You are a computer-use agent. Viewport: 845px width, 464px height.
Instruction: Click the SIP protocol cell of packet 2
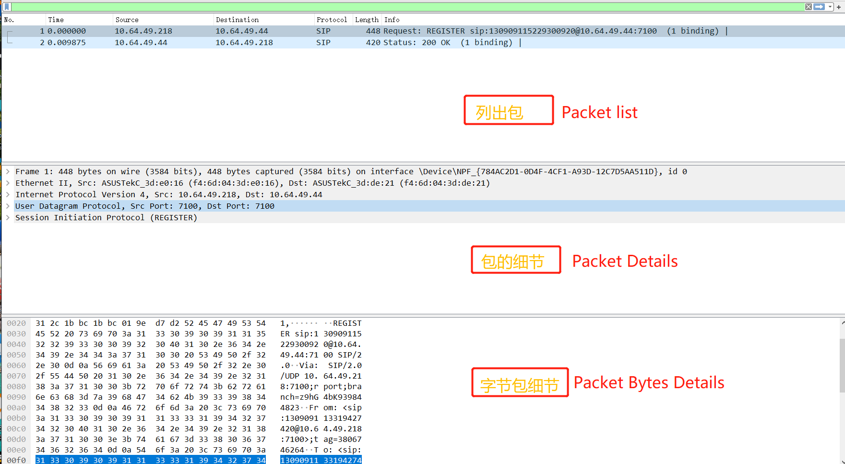pyautogui.click(x=323, y=42)
